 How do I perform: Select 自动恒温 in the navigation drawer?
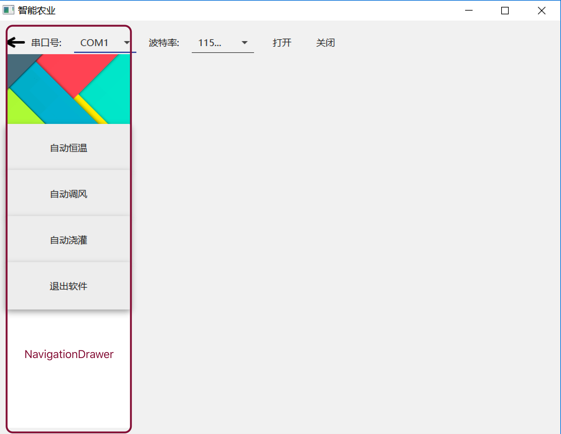point(68,148)
